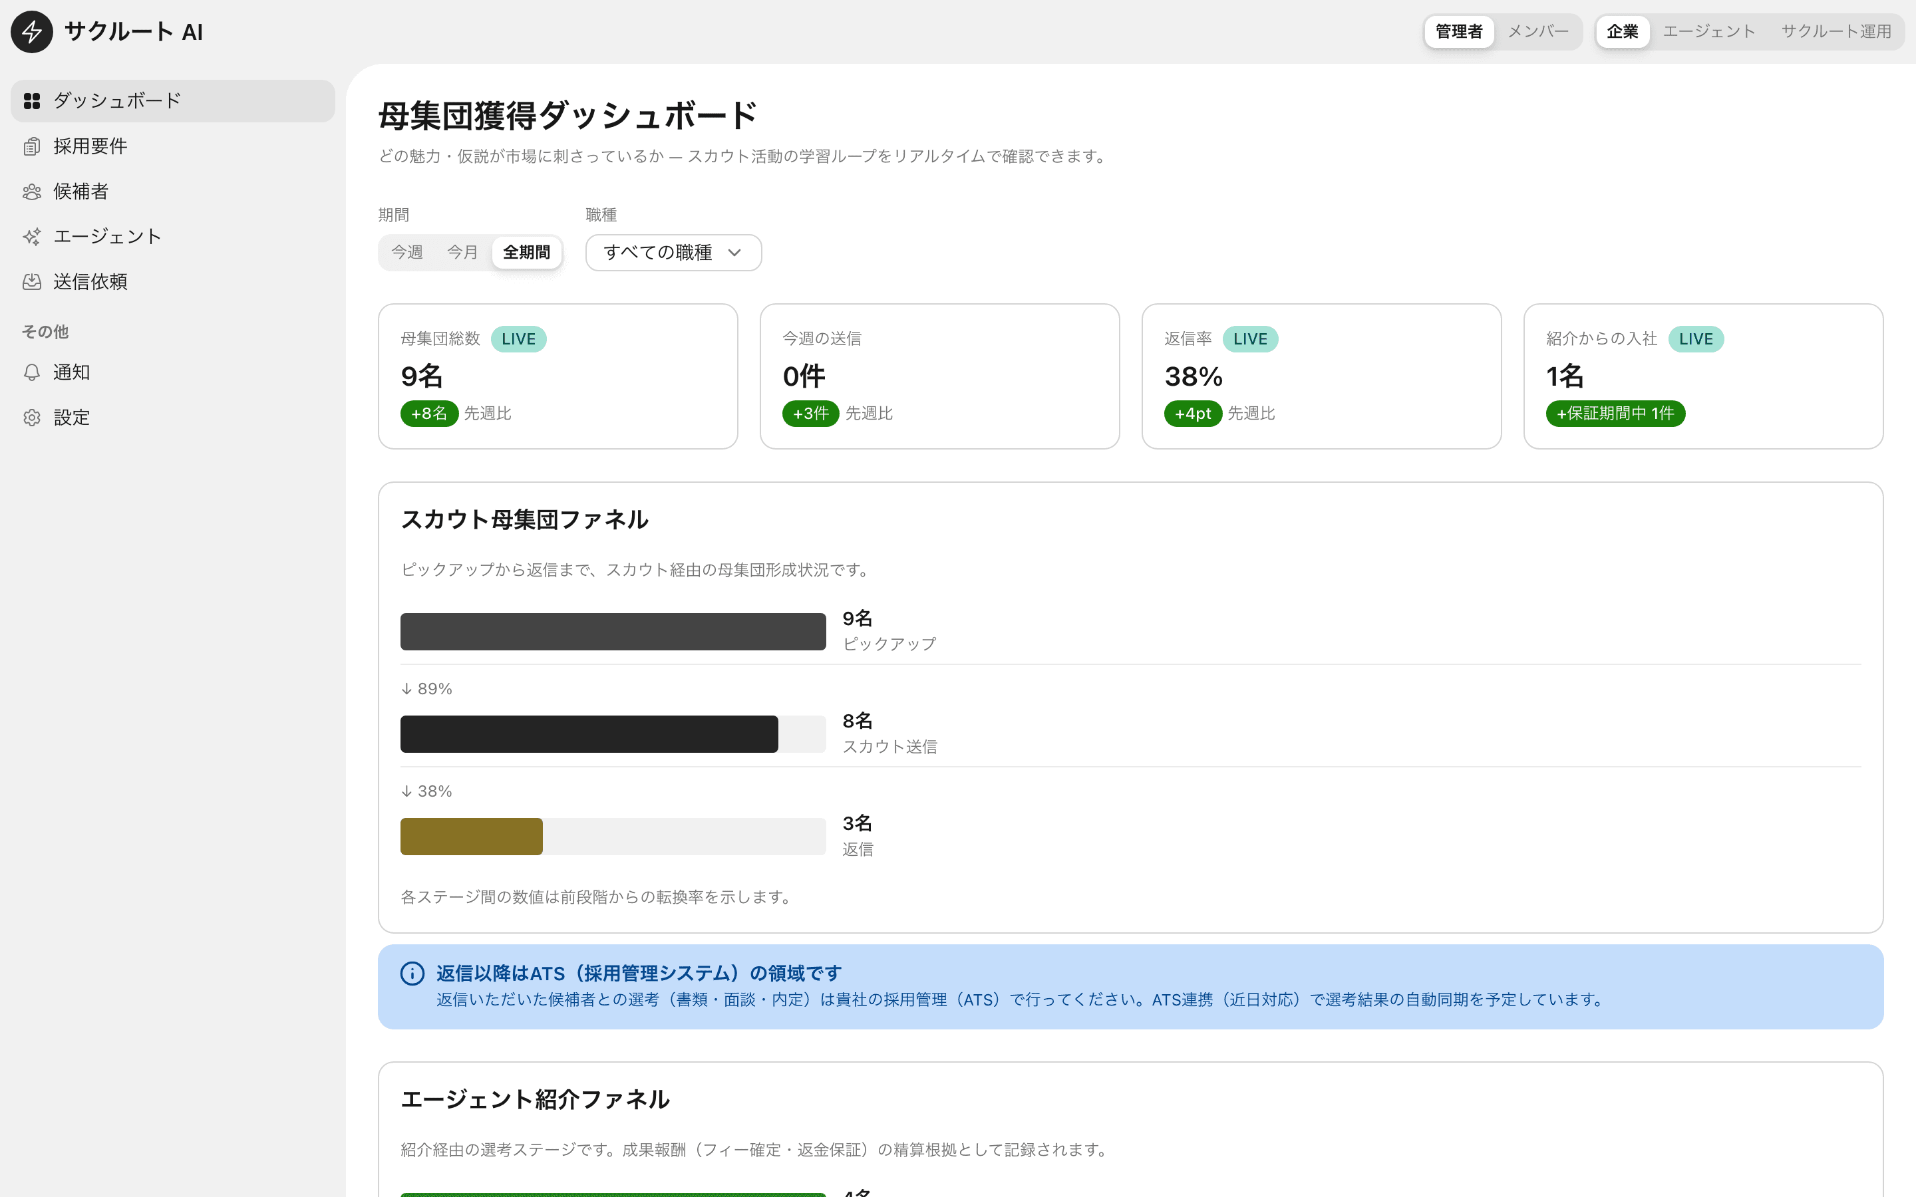The width and height of the screenshot is (1916, 1197).
Task: Click the 候補者 people icon
Action: point(32,192)
